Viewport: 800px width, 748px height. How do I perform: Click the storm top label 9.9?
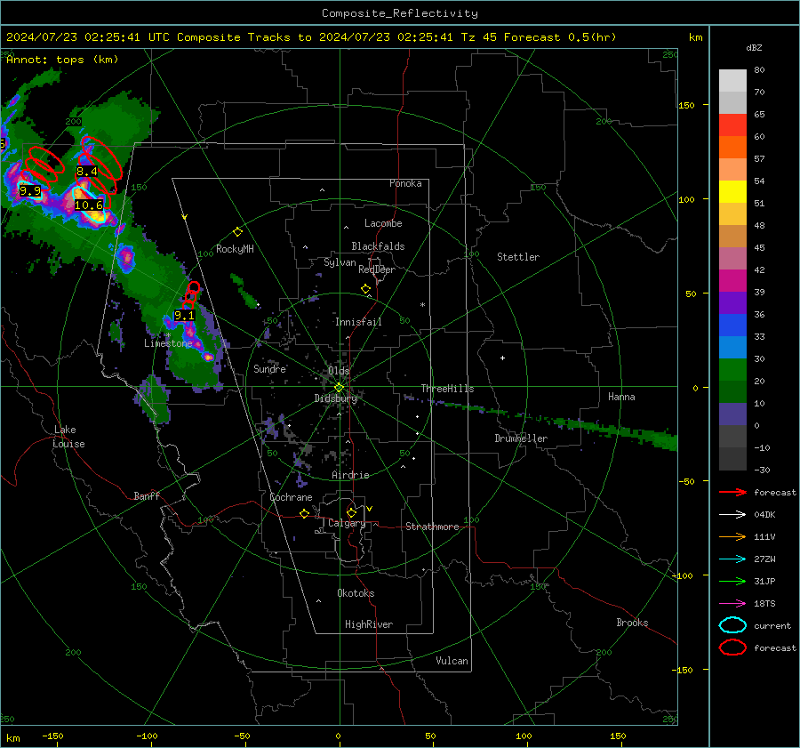(29, 191)
